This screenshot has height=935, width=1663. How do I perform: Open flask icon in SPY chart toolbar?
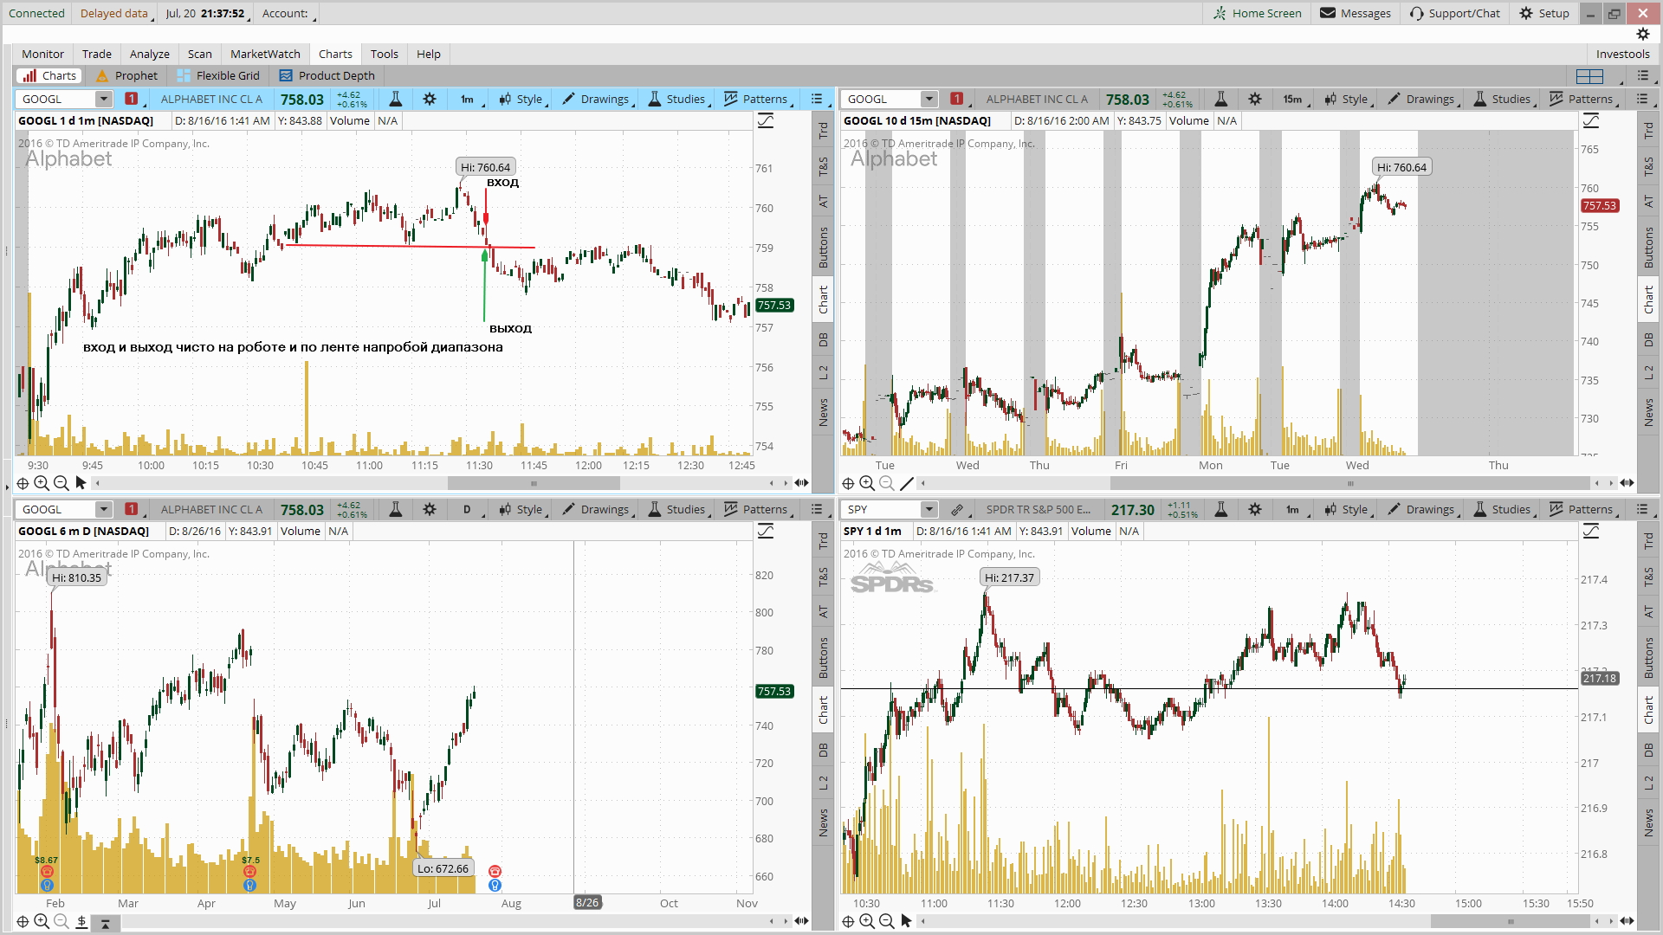pyautogui.click(x=1220, y=509)
